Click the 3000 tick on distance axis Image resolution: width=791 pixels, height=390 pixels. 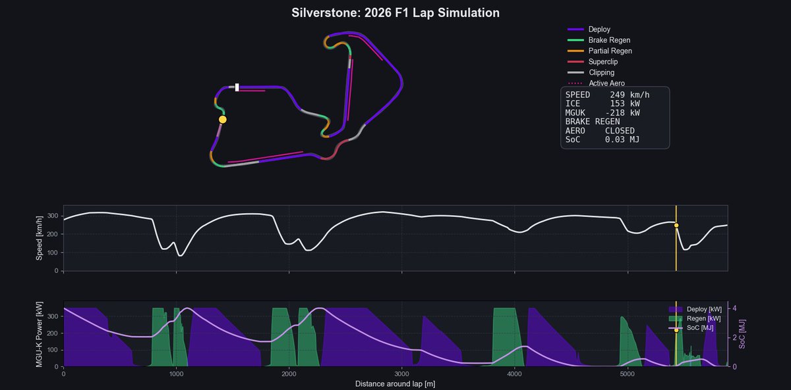[402, 374]
